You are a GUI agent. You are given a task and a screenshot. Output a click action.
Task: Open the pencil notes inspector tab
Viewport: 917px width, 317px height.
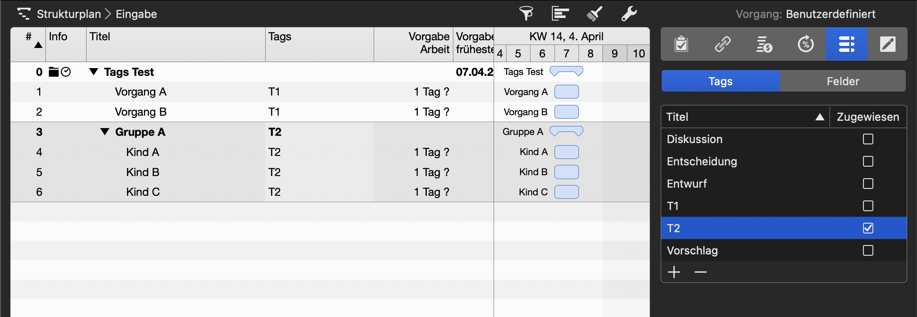click(x=887, y=44)
